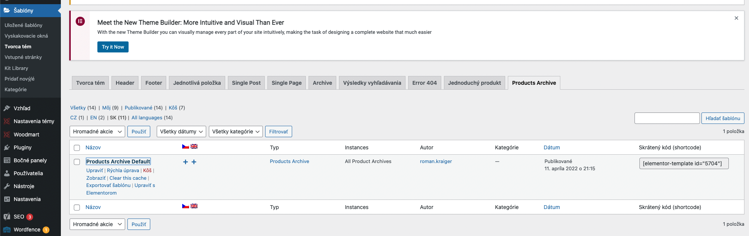Open the Všetky kategórie dropdown

point(235,131)
